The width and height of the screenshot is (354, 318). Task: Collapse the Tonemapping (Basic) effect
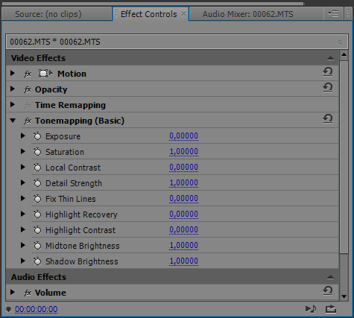(x=13, y=121)
